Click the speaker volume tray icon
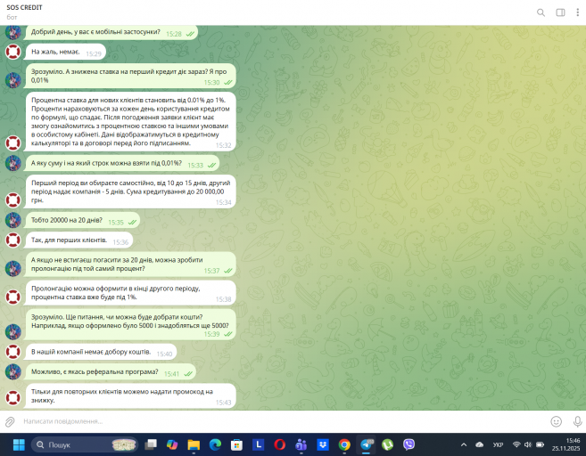 tap(528, 444)
